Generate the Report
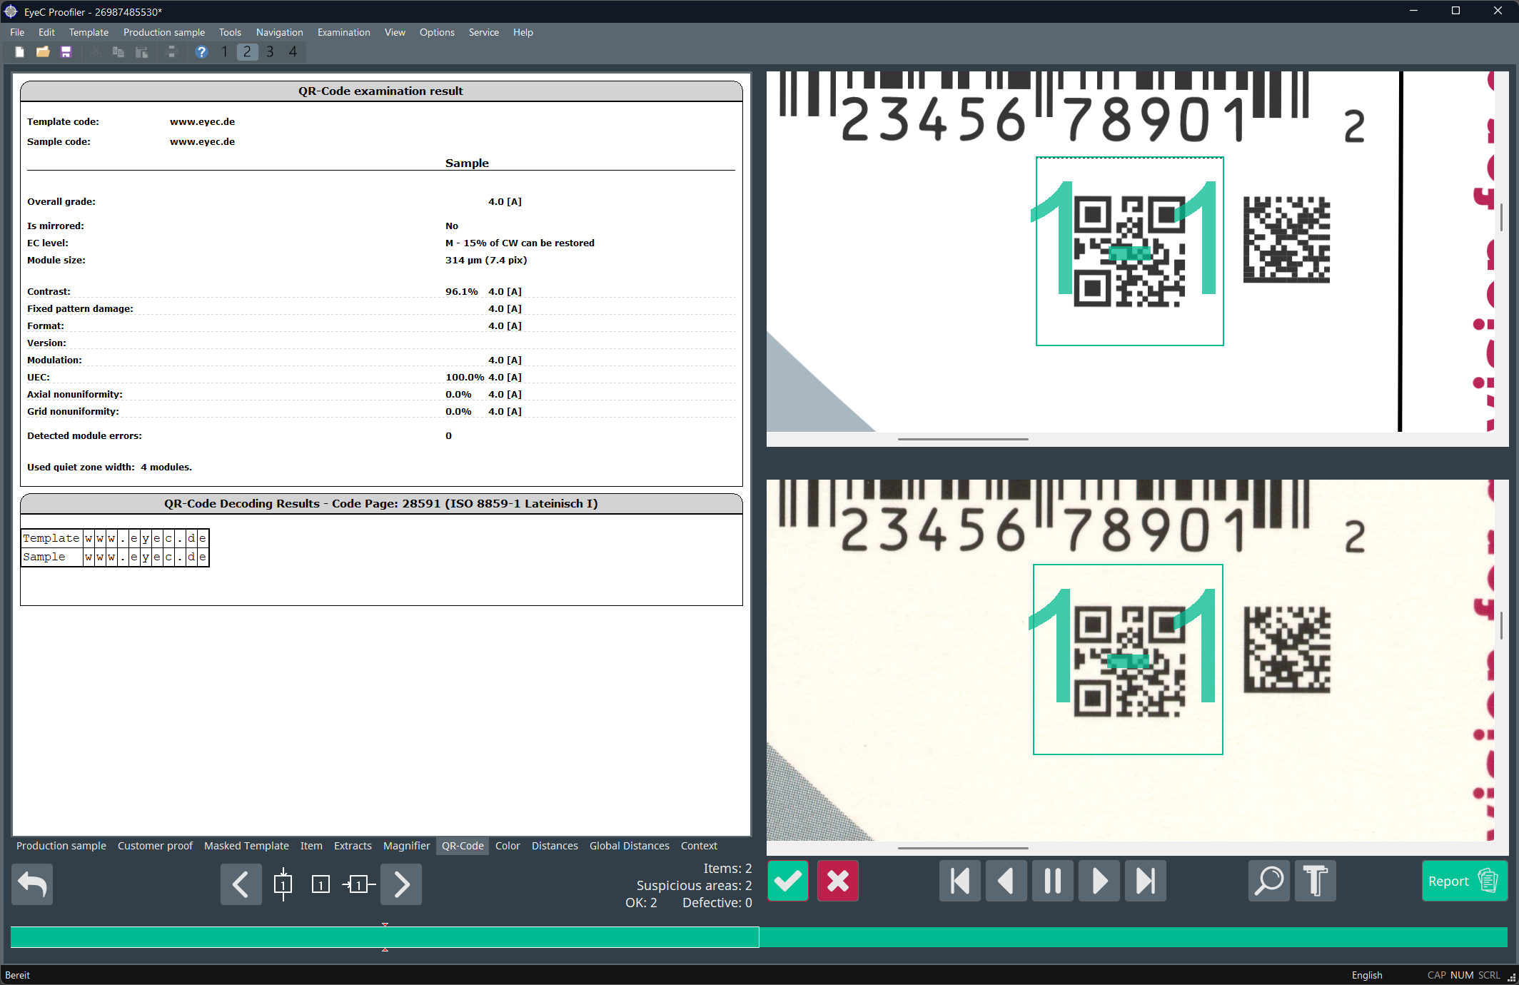 pyautogui.click(x=1465, y=882)
